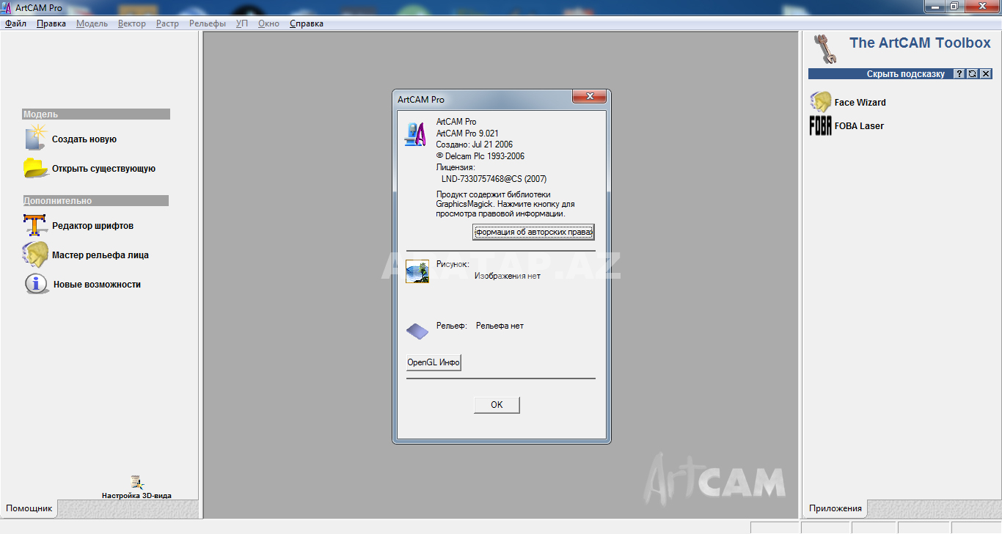Click the Delcam Plc 1993-2006 copyright text
1002x534 pixels.
[x=480, y=156]
